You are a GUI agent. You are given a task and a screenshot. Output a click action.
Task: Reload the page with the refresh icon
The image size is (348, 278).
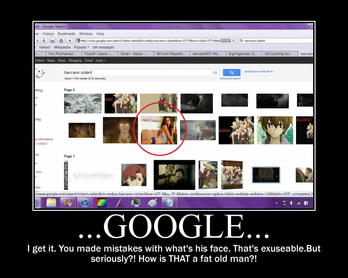[234, 41]
